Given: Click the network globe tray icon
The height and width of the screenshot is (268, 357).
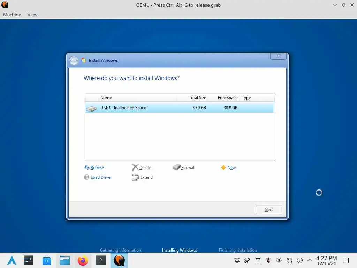Looking at the screenshot, I should point(289,260).
